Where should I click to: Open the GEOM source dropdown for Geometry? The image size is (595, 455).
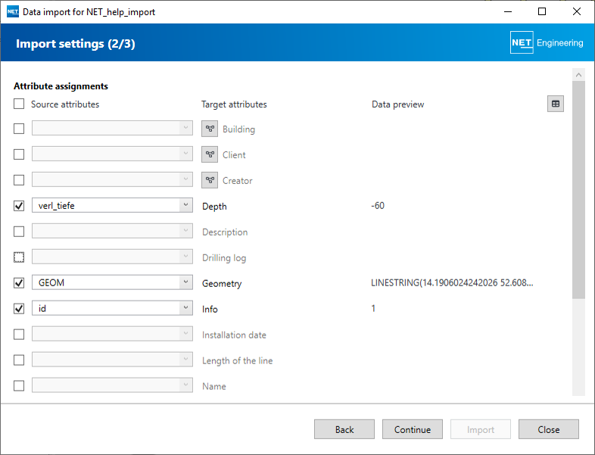pos(112,282)
